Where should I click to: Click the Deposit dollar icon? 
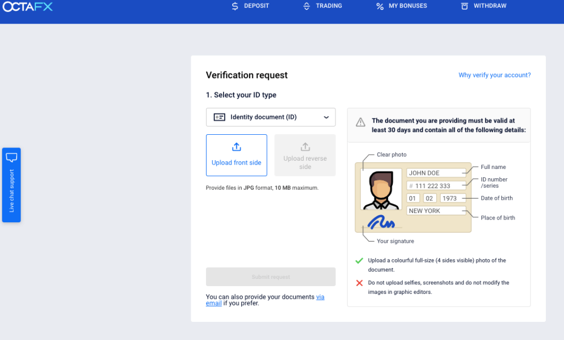tap(235, 7)
